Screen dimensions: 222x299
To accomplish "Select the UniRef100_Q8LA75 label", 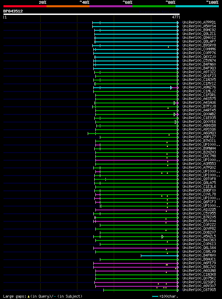I will [x=199, y=183].
